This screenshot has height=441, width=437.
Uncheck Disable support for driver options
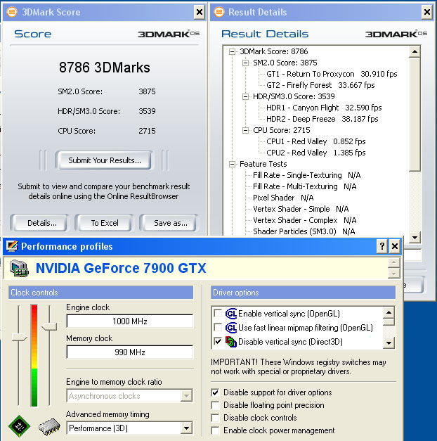(216, 392)
